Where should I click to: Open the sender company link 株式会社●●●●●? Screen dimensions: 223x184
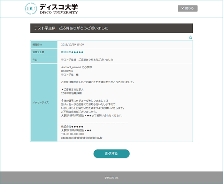[x=72, y=52]
